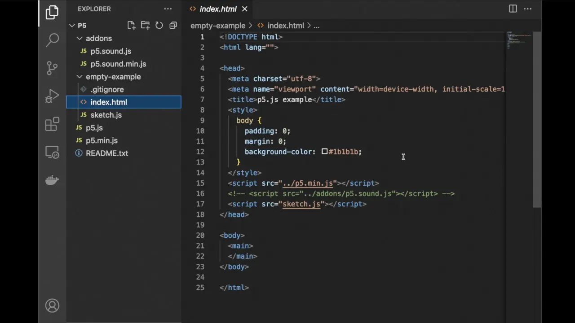
Task: Close the index.html tab
Action: 244,9
